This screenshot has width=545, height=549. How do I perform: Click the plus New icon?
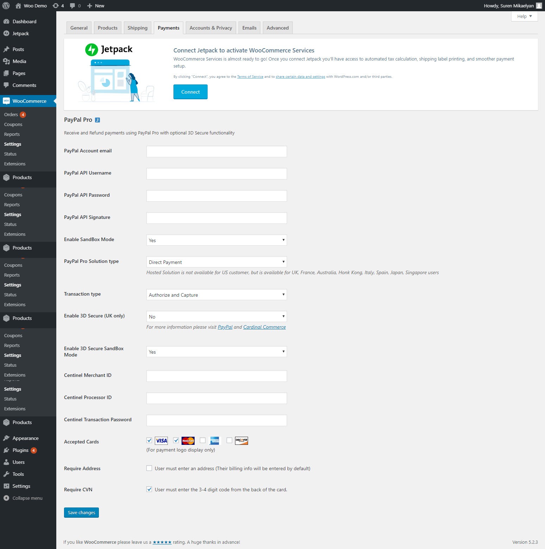tap(90, 6)
